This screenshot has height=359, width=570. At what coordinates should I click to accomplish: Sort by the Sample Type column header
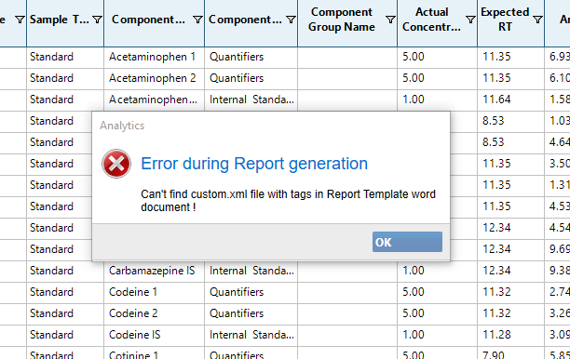[60, 20]
